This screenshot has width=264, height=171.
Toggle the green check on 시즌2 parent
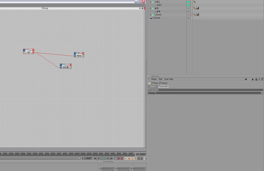click(x=192, y=2)
